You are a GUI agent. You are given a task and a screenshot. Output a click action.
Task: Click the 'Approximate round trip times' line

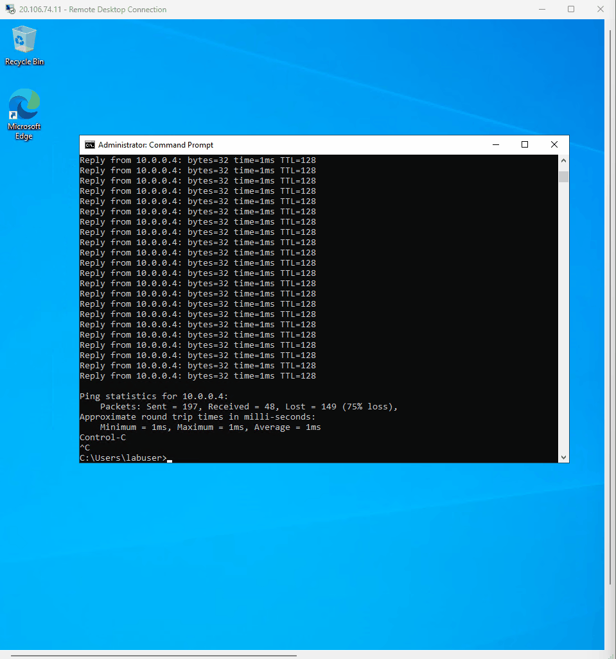click(197, 417)
